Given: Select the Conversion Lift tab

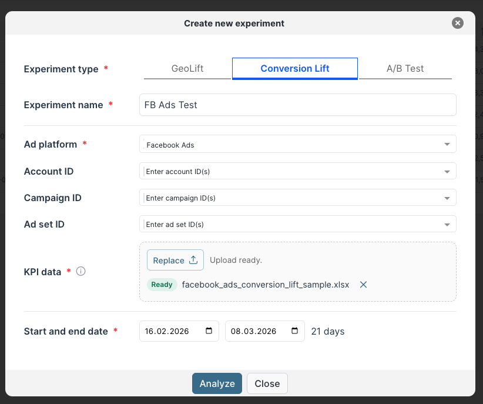Looking at the screenshot, I should 295,68.
